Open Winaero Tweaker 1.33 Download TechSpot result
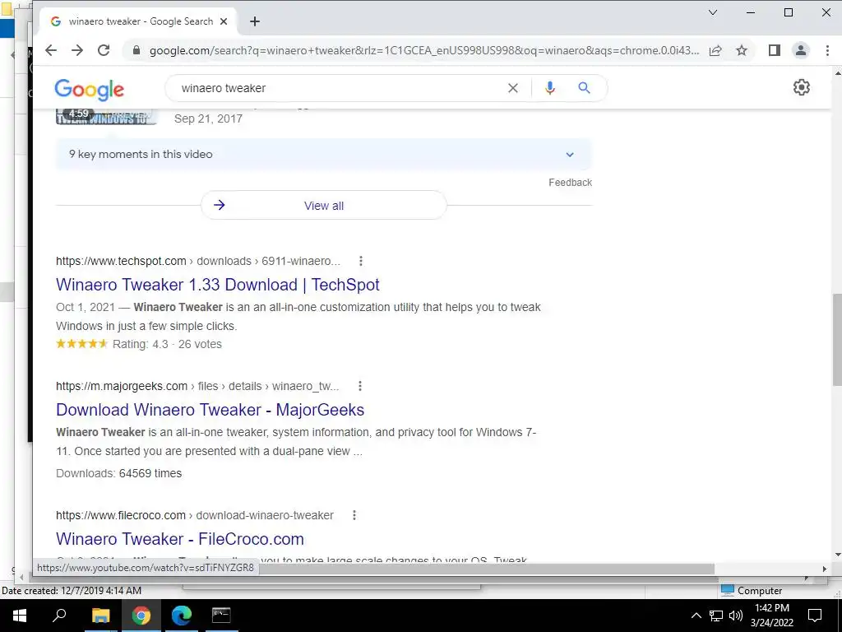This screenshot has width=842, height=632. click(x=217, y=284)
